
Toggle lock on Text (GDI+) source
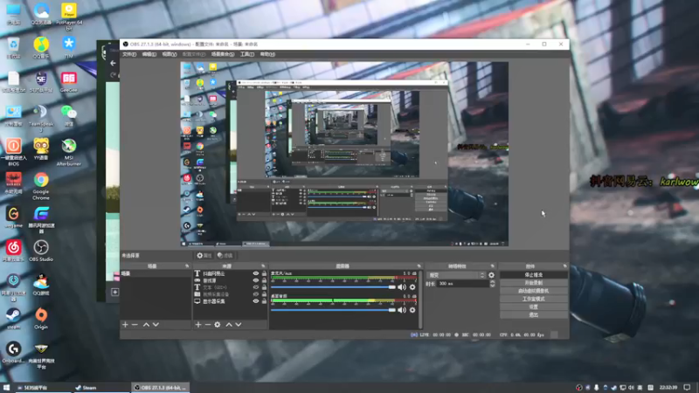(264, 287)
